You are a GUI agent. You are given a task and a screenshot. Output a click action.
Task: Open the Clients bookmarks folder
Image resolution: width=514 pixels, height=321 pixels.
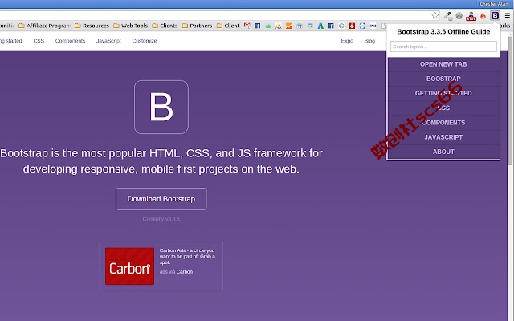(165, 26)
